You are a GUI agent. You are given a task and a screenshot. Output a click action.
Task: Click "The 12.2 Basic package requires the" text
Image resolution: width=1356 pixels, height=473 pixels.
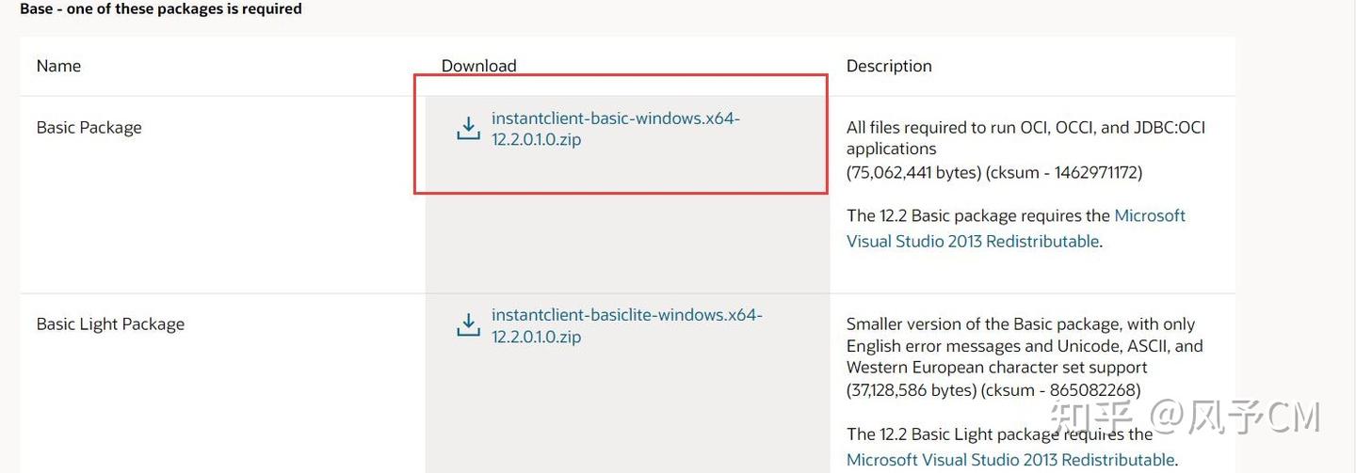pyautogui.click(x=978, y=215)
